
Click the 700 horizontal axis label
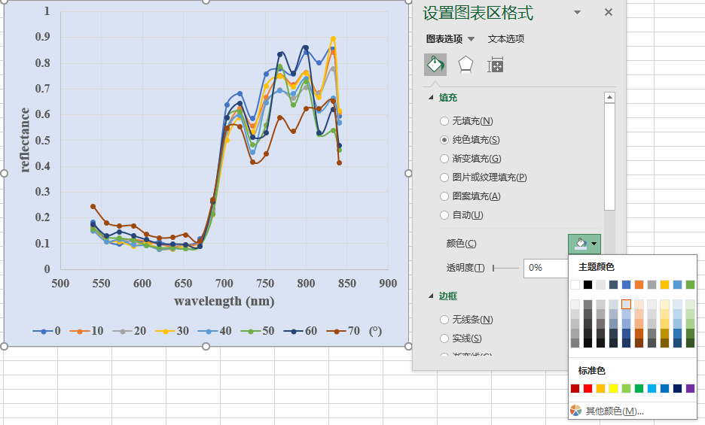click(224, 284)
